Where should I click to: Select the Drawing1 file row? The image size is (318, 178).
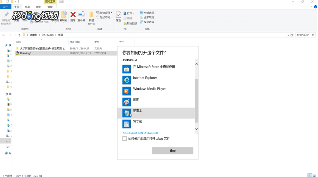pos(66,53)
